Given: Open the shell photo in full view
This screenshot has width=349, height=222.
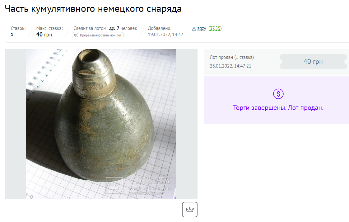Looking at the screenshot, I should [x=101, y=124].
